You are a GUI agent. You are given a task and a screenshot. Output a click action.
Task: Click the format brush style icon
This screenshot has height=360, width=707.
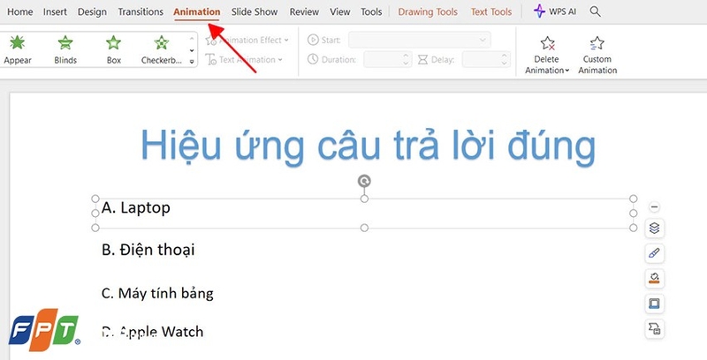coord(654,253)
